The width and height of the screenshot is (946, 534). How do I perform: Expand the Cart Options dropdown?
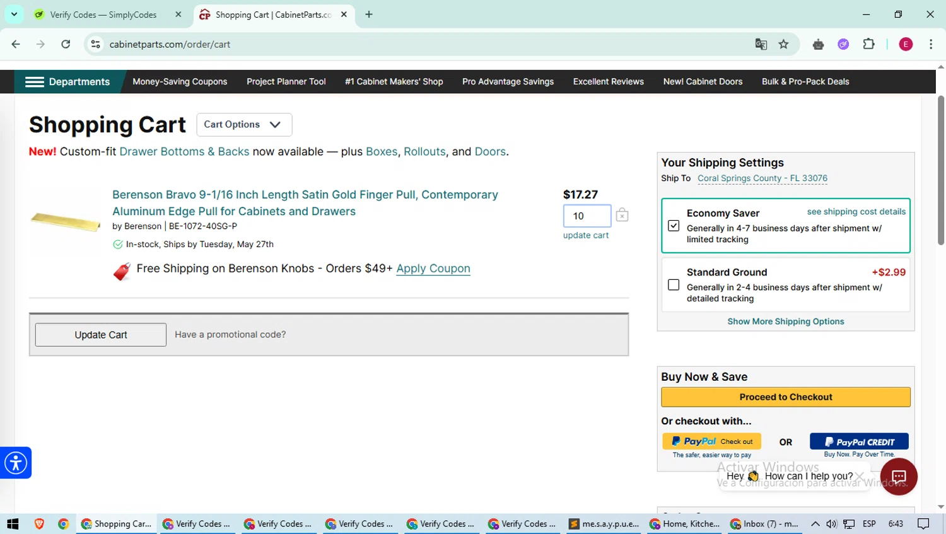tap(244, 125)
